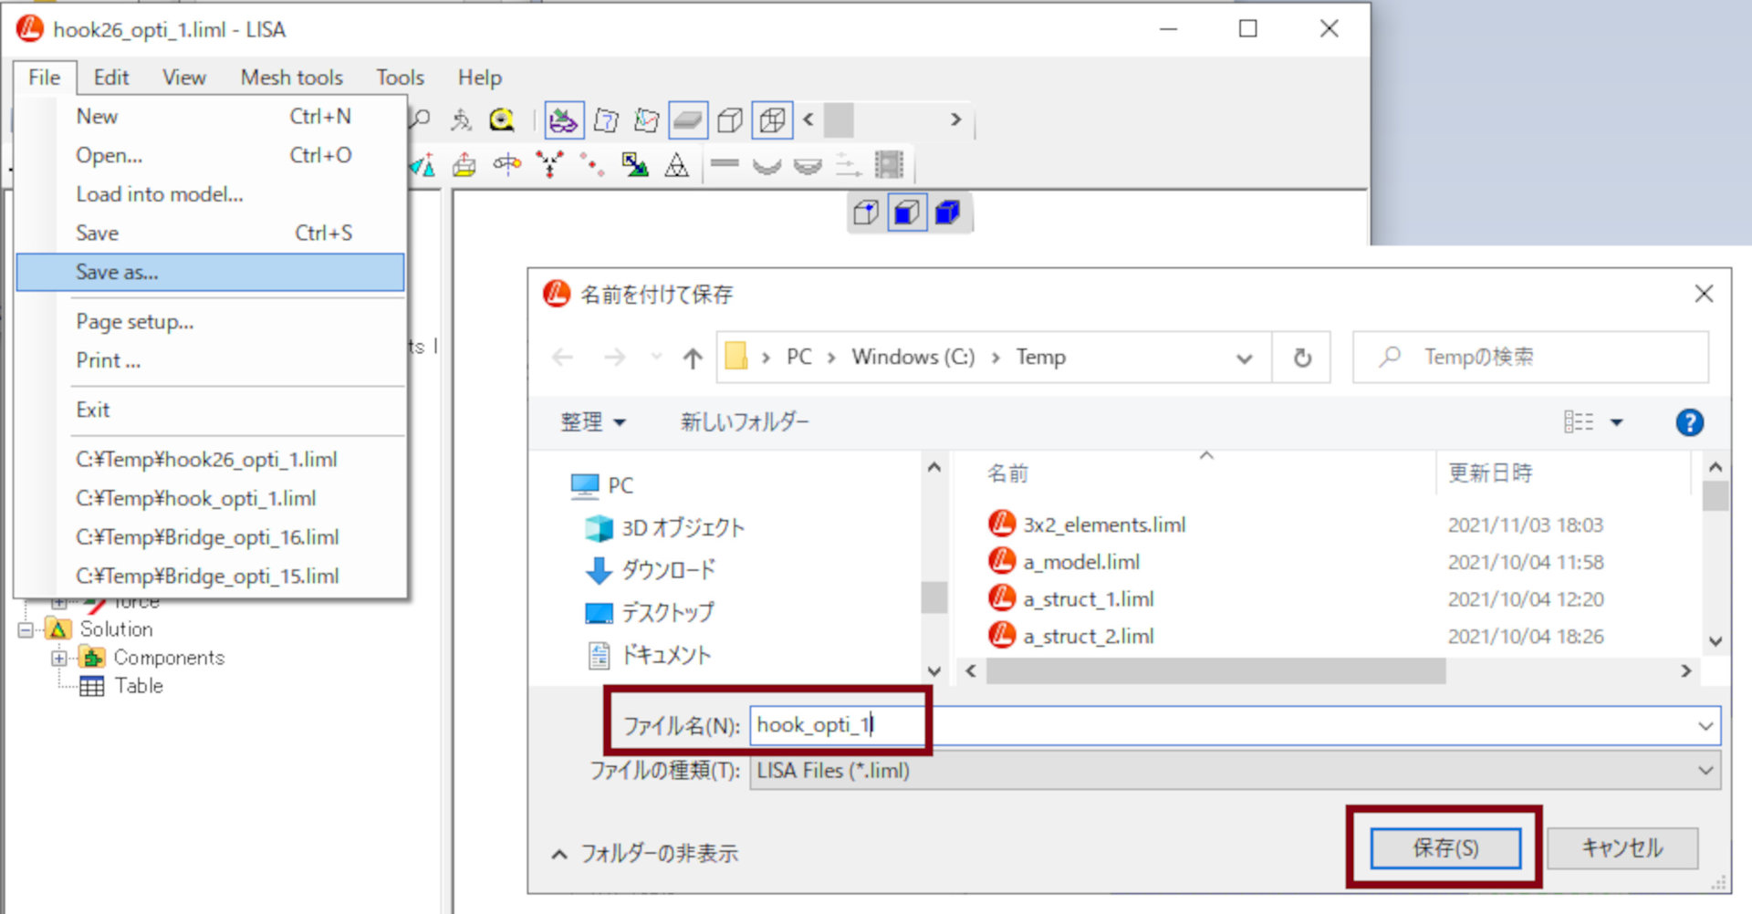The image size is (1752, 914).
Task: Activate the tape measure tool
Action: pyautogui.click(x=502, y=119)
